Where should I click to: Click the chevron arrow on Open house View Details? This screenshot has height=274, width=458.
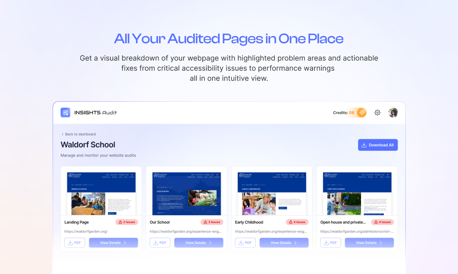coord(380,243)
